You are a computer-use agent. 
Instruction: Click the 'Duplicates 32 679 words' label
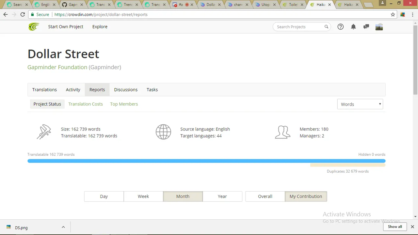(x=348, y=171)
